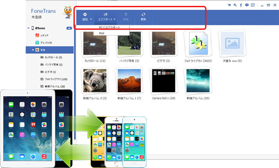Image resolution: width=279 pixels, height=168 pixels.
Task: Click the eject button beside iPhone
Action: point(69,28)
